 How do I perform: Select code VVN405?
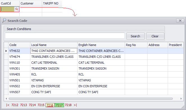[19, 74]
